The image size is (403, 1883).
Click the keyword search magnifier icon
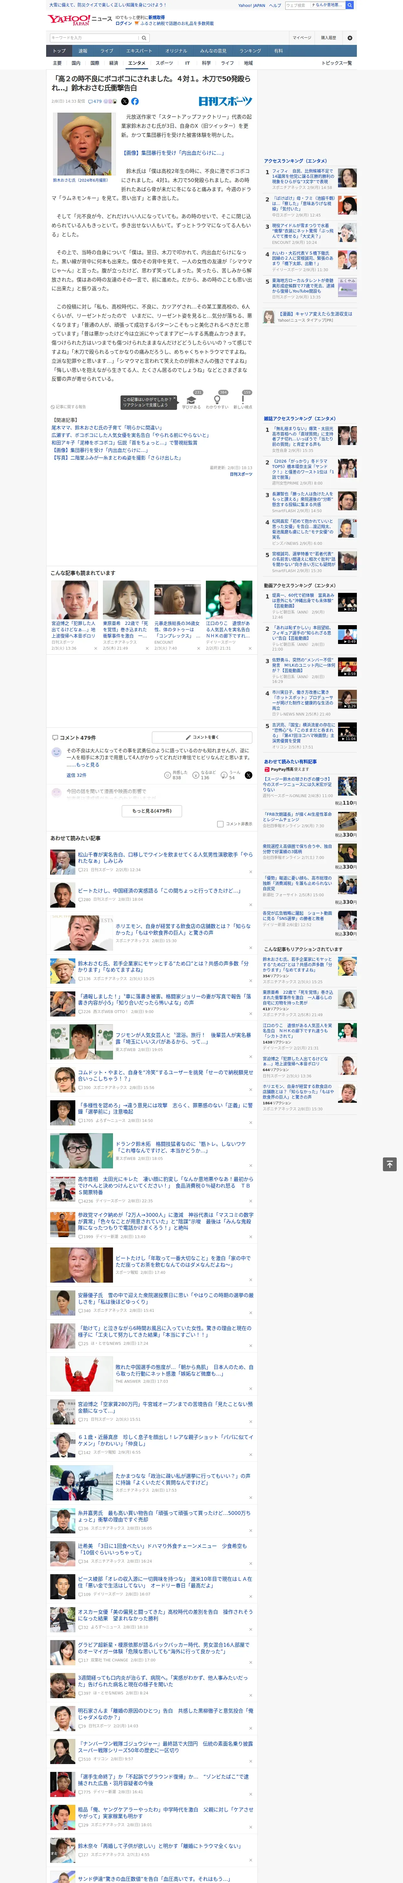144,38
